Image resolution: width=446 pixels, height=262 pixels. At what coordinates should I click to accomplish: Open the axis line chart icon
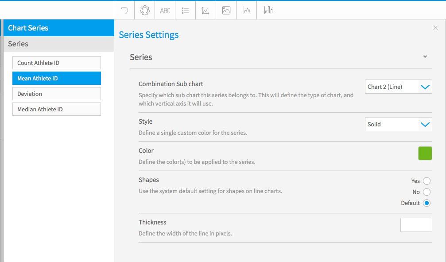coord(206,11)
